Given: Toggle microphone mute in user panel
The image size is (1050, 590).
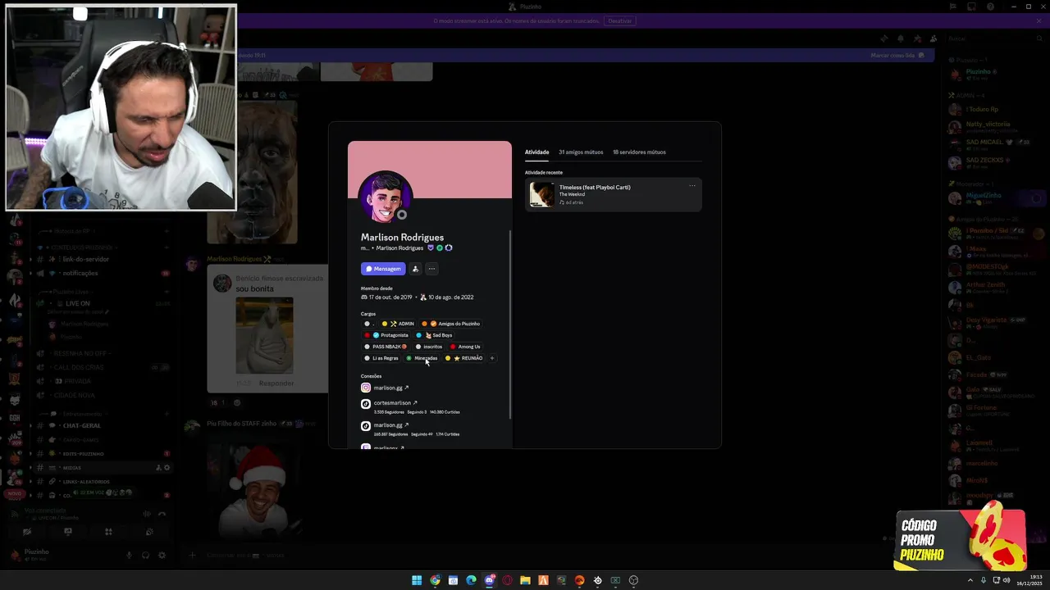Looking at the screenshot, I should (129, 555).
